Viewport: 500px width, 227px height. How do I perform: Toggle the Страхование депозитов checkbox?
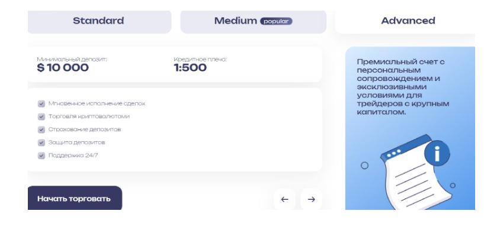click(x=41, y=130)
